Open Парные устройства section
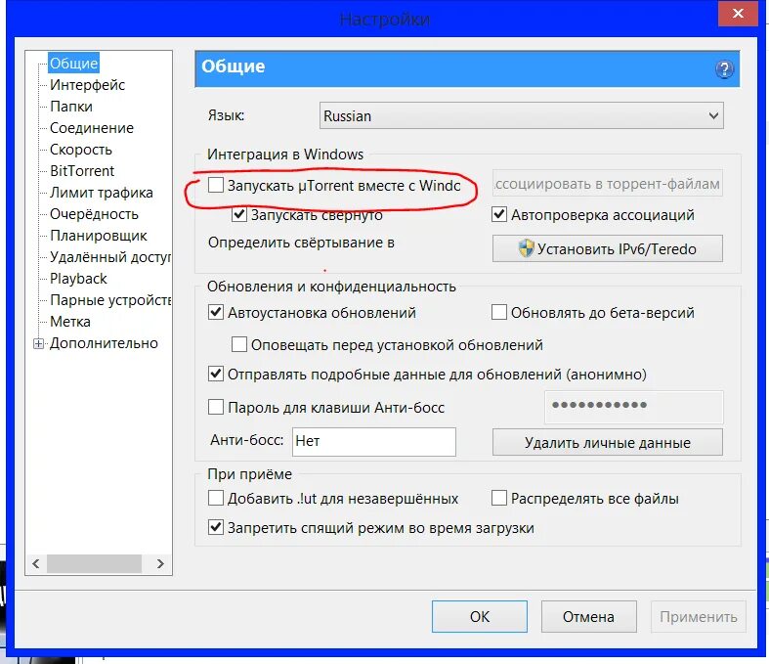This screenshot has width=769, height=664. click(110, 300)
